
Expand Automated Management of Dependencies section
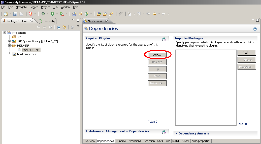point(87,131)
